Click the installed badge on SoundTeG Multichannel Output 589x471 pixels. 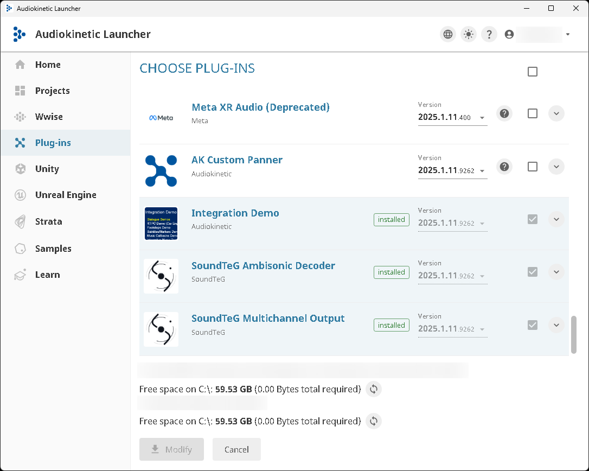pyautogui.click(x=392, y=325)
